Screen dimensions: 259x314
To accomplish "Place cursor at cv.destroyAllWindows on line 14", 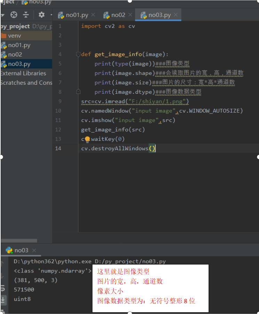I will [115, 148].
